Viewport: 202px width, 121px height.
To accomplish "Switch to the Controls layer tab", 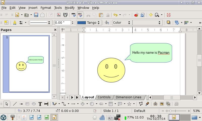I will (104, 97).
